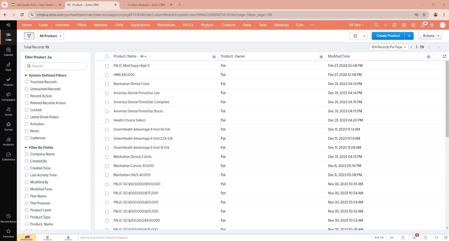Check the Company Name field filter
This screenshot has width=449, height=241.
(x=27, y=154)
